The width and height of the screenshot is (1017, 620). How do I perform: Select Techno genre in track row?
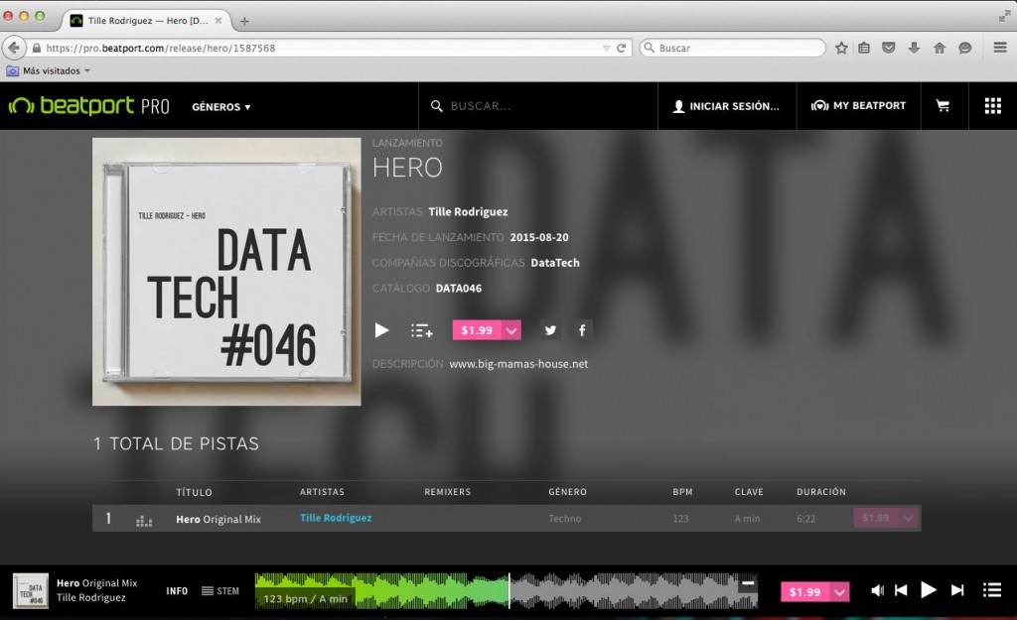565,518
